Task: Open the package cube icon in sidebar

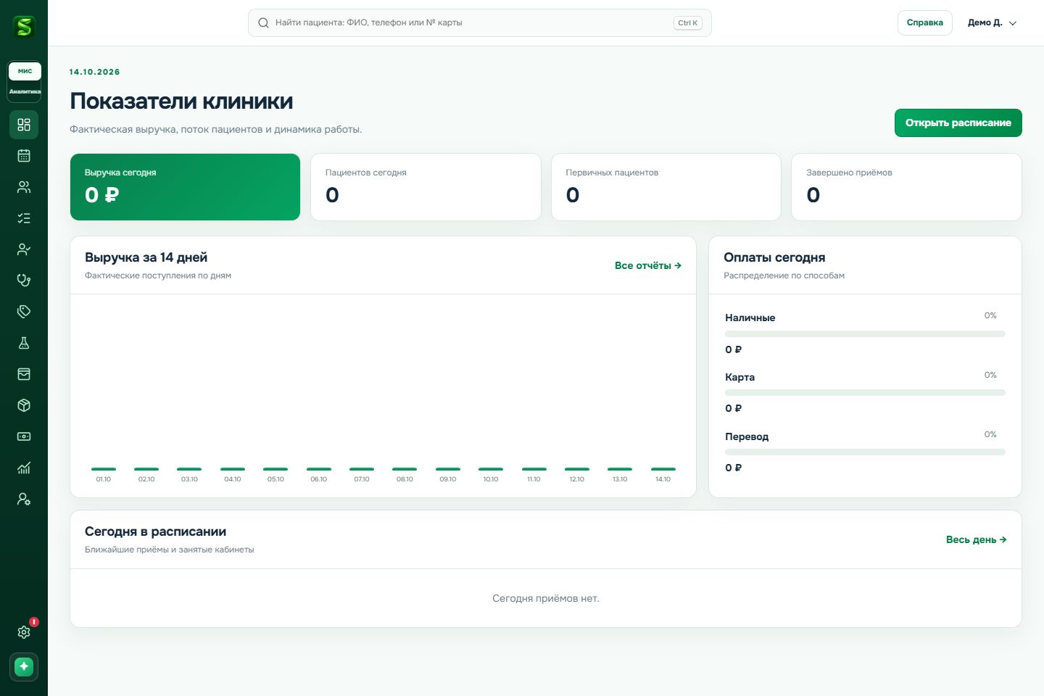Action: (24, 405)
